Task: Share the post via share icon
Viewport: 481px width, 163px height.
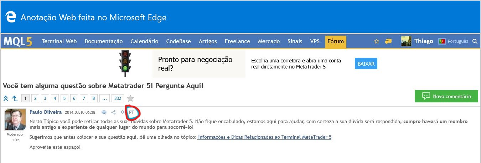Action: click(114, 112)
